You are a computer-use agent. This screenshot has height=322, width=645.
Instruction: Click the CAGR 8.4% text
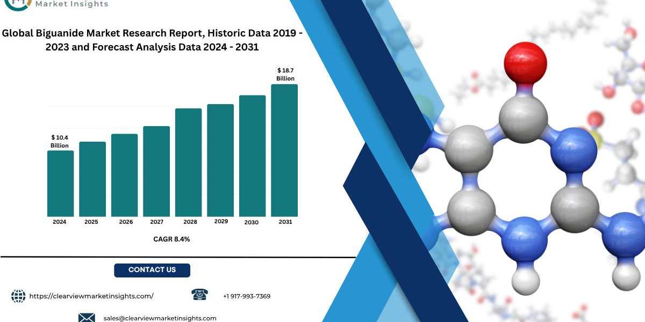[171, 239]
